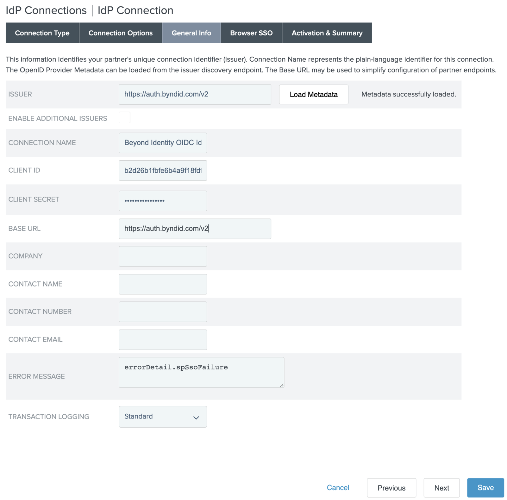Click the Contact Email input box
The image size is (507, 500).
click(x=163, y=339)
